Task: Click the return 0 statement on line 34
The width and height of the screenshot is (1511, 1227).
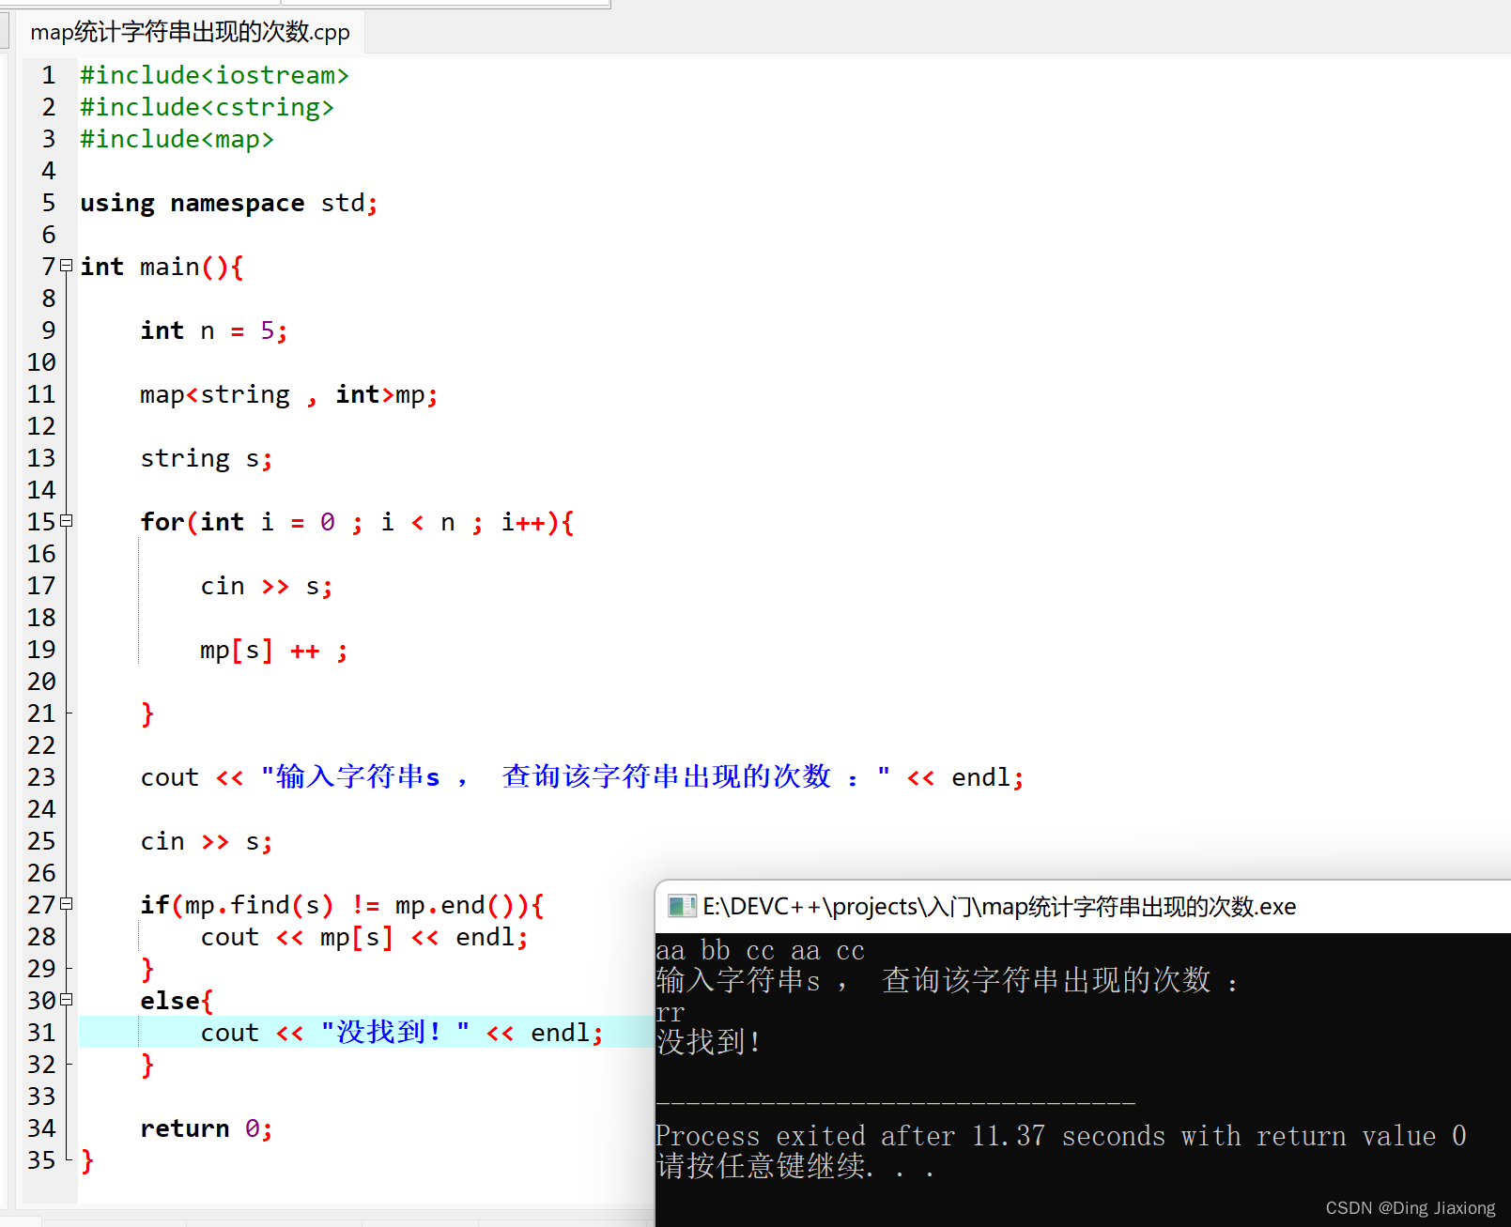Action: [205, 1127]
